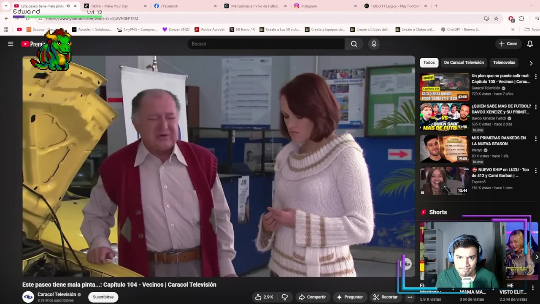Click Compartir share button

tap(312, 297)
